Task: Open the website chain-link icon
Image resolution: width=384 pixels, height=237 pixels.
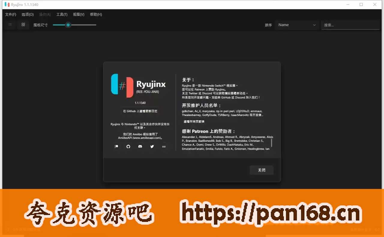Action: point(164,146)
